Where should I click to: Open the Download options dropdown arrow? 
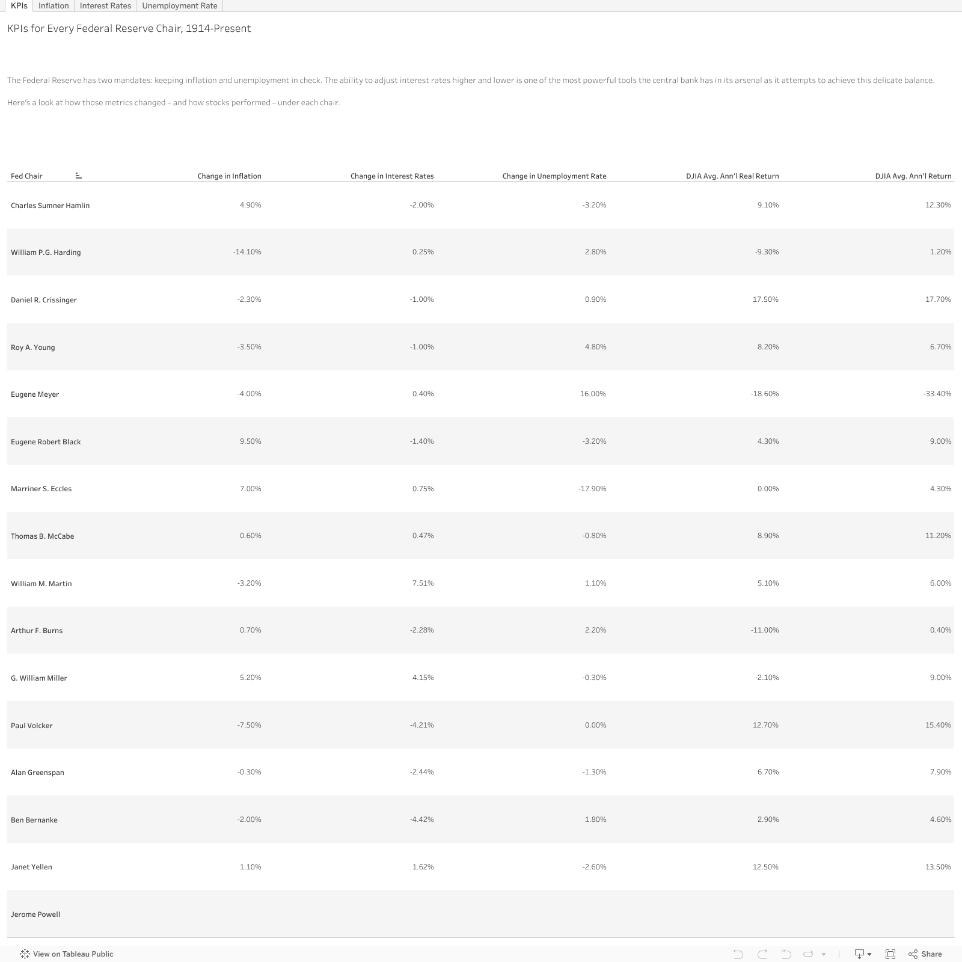pyautogui.click(x=869, y=954)
